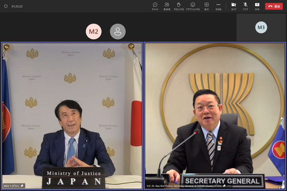Screen dimensions: 287x191
Task: Click the meeting timer 01:25:22
Action: coord(17,6)
